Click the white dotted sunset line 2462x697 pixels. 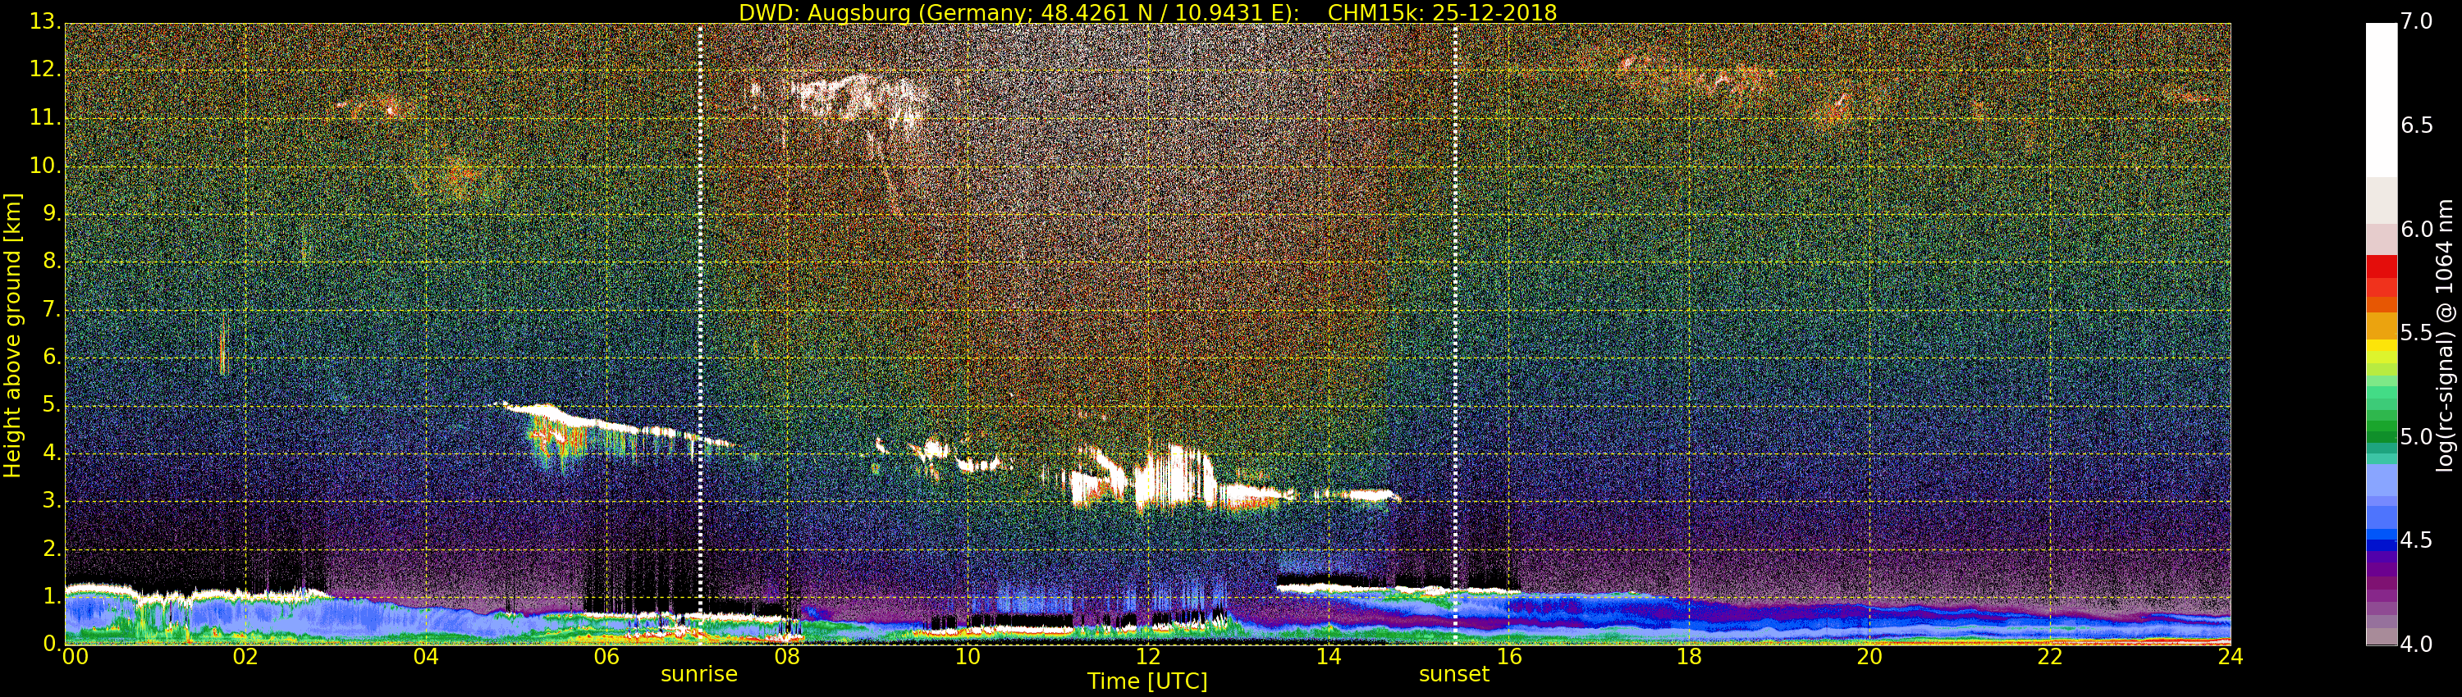coord(1456,335)
